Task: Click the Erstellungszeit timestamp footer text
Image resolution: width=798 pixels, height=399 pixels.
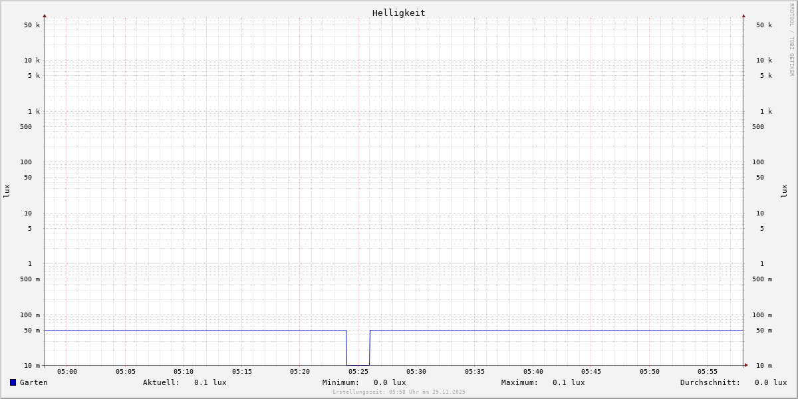Action: (399, 392)
